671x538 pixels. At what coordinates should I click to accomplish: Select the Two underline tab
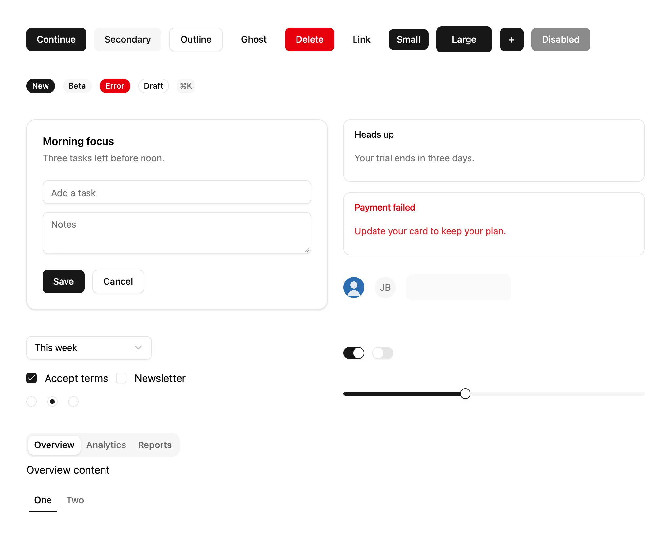tap(75, 500)
